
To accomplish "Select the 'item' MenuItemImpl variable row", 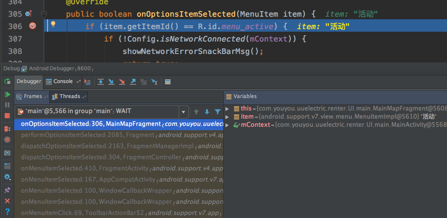I will [336, 116].
